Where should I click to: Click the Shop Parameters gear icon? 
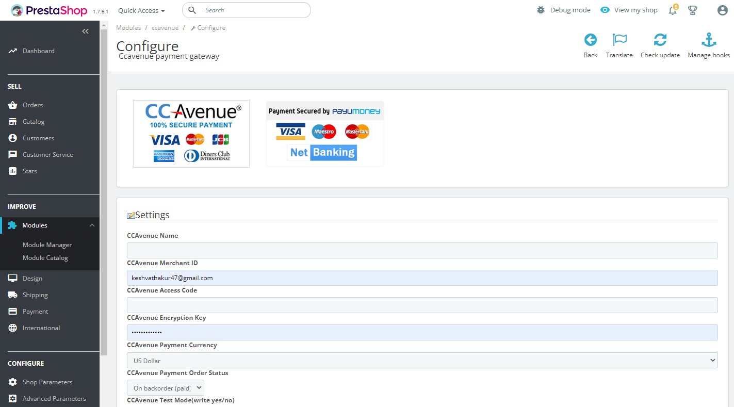pos(13,382)
